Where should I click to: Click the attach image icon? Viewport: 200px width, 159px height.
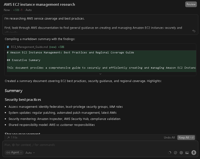click(x=187, y=153)
